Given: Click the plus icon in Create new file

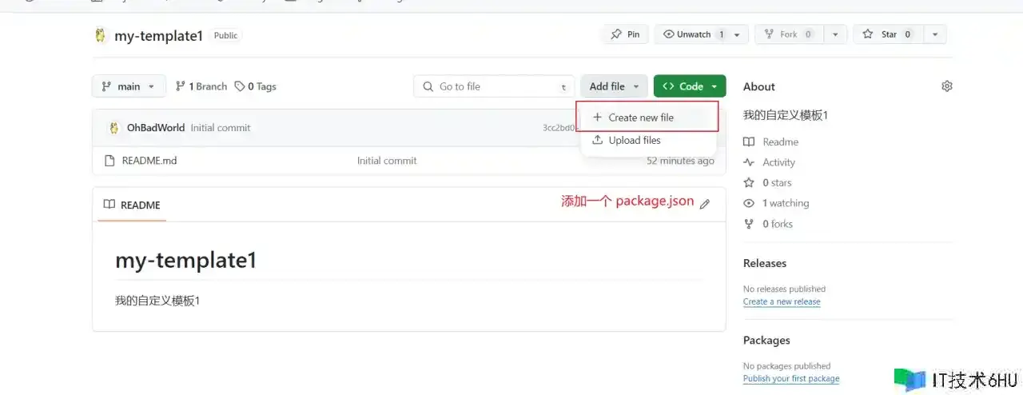Looking at the screenshot, I should pyautogui.click(x=597, y=117).
